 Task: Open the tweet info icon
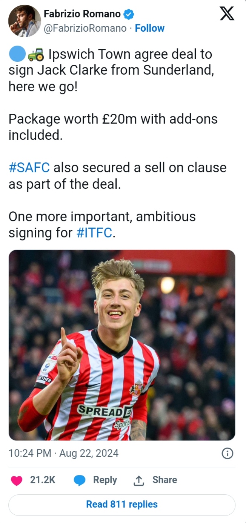click(227, 453)
